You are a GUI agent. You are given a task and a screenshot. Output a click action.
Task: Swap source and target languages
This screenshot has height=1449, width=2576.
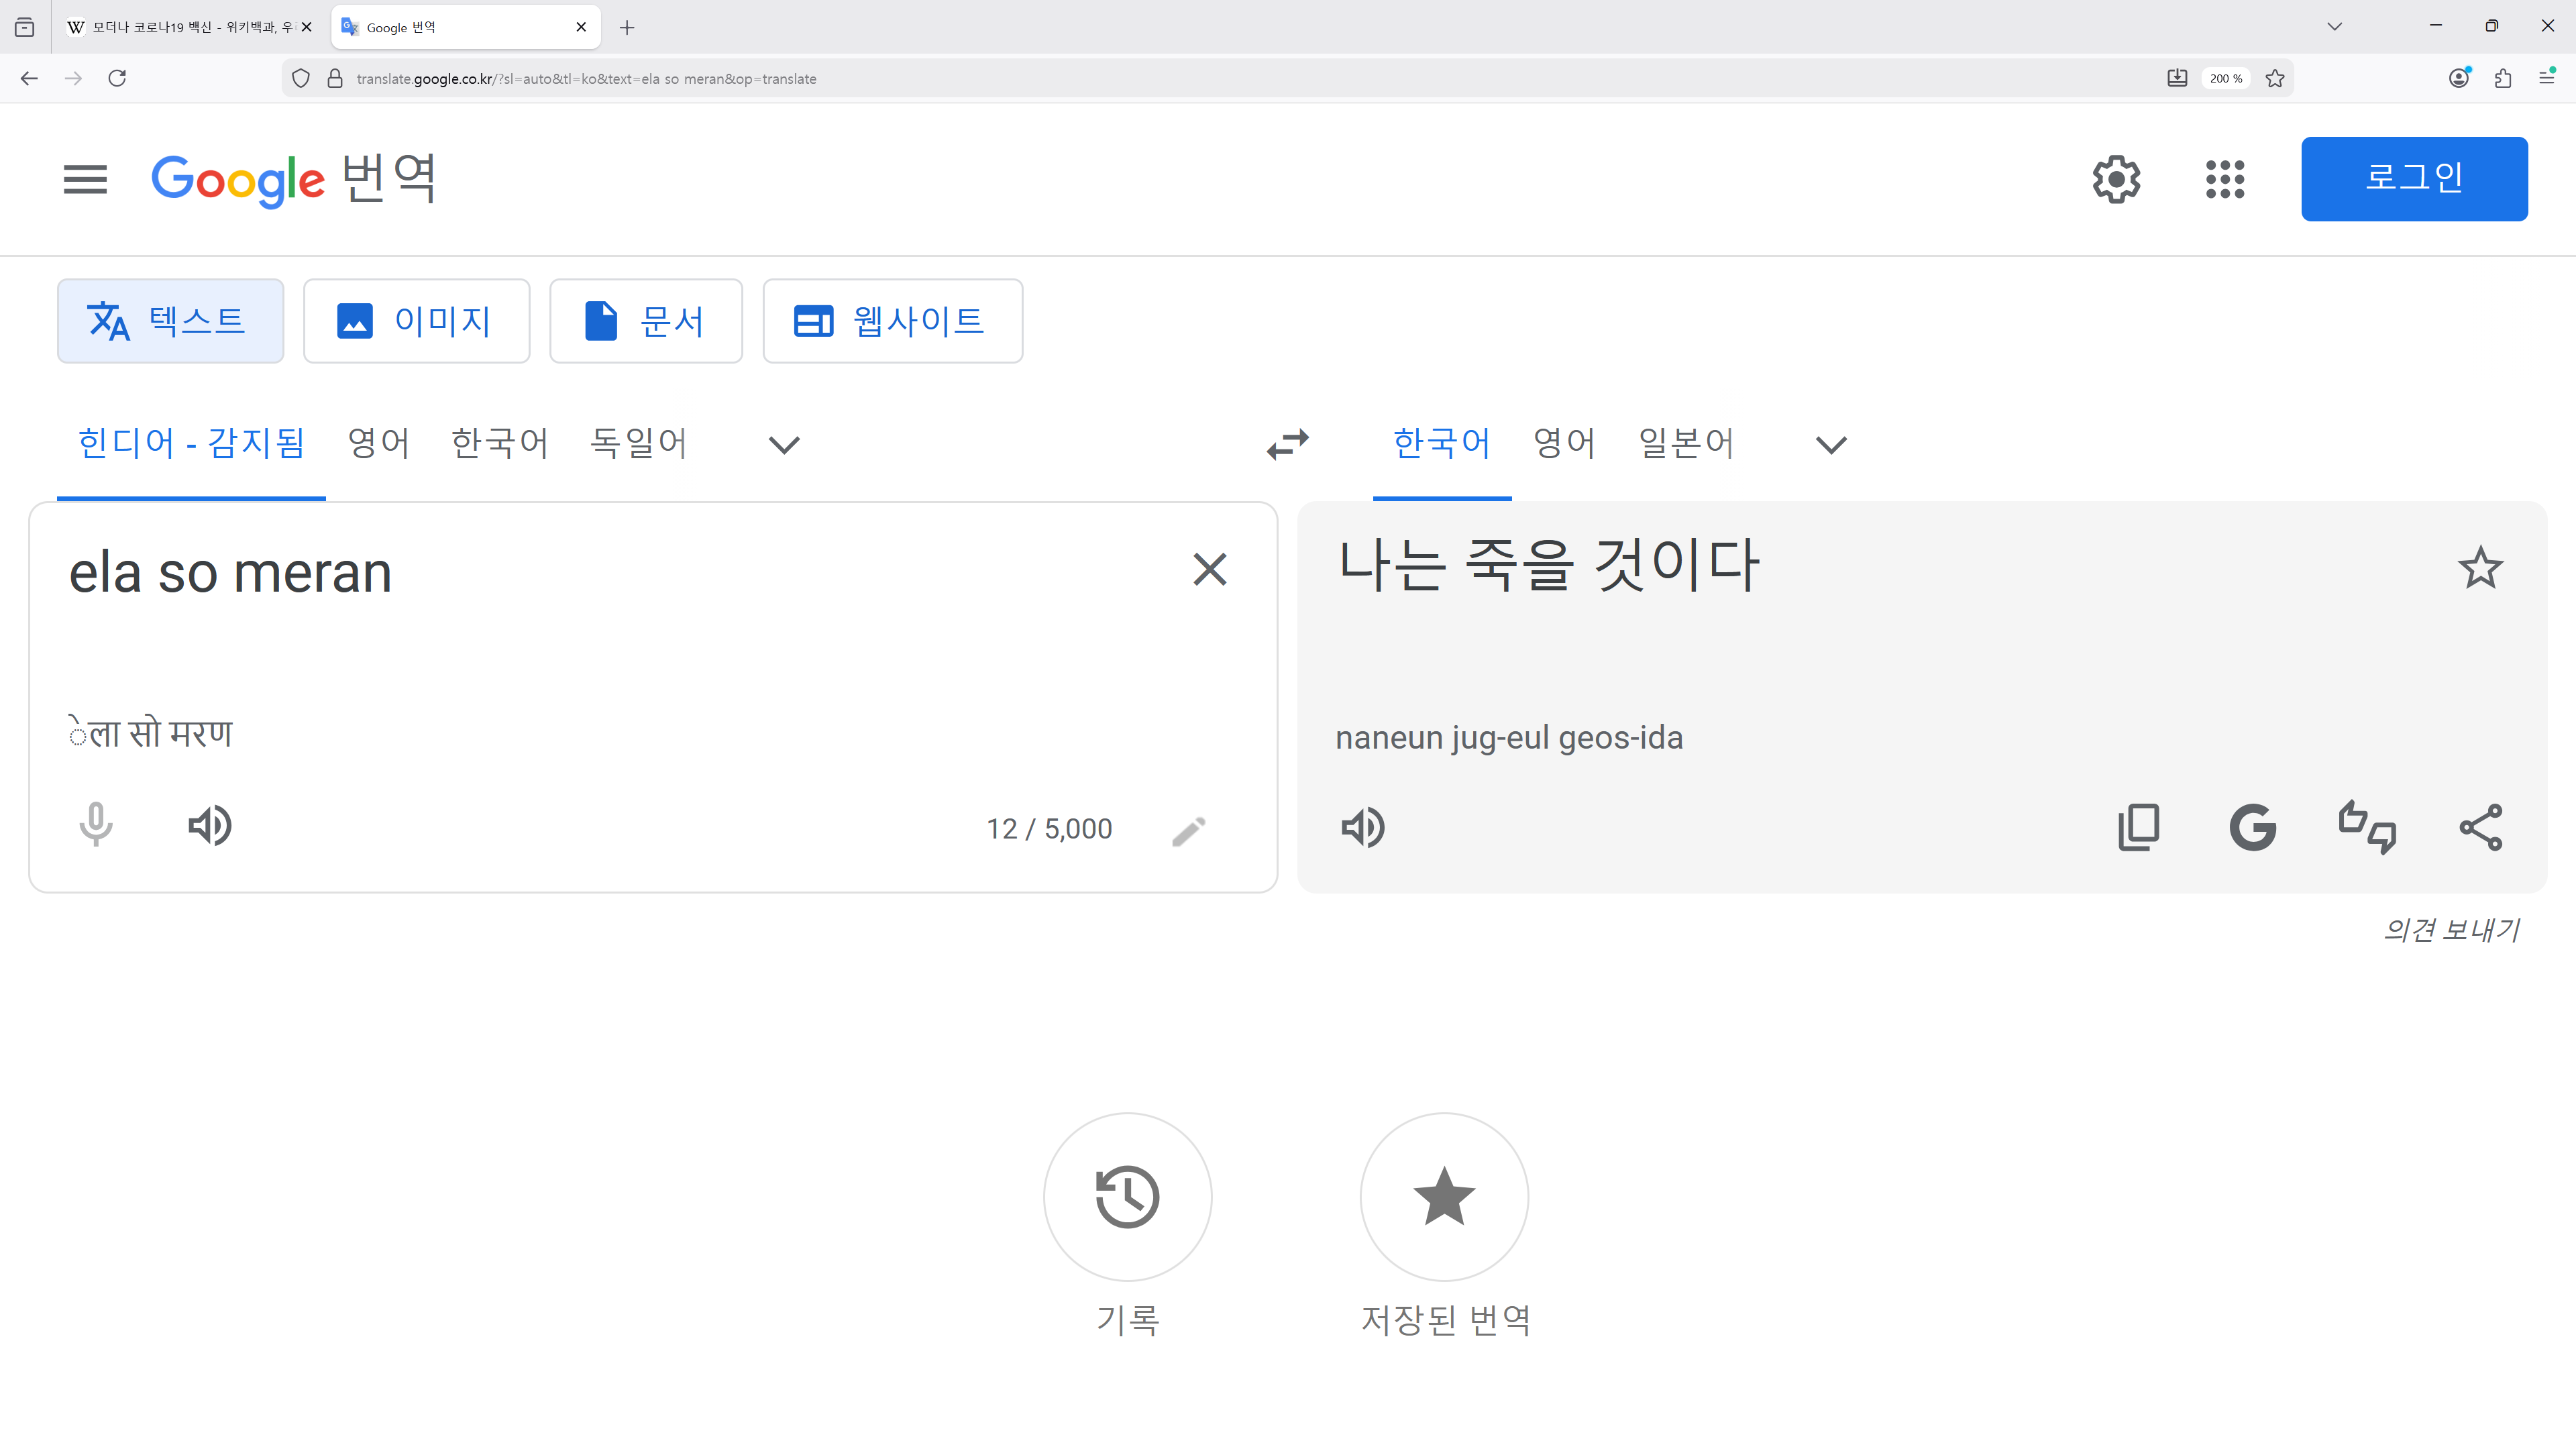(x=1287, y=443)
